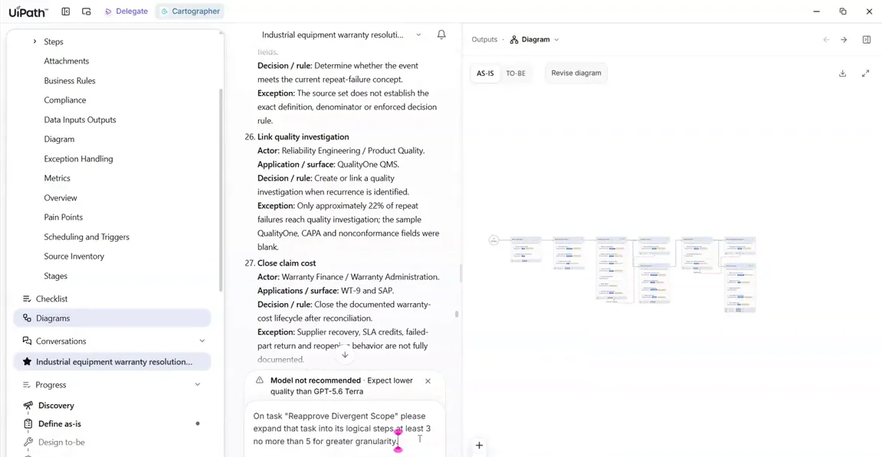Click the diagram start node circle
Image resolution: width=882 pixels, height=457 pixels.
click(494, 240)
